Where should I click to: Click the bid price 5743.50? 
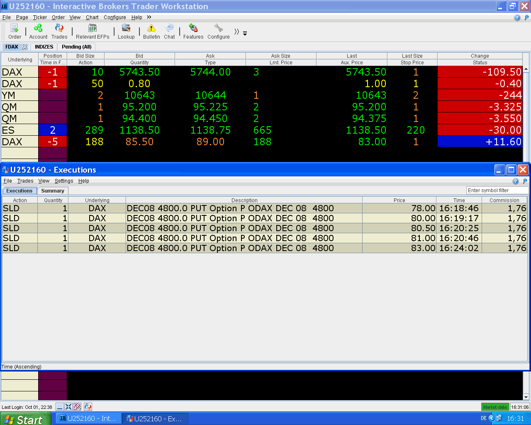coord(139,72)
